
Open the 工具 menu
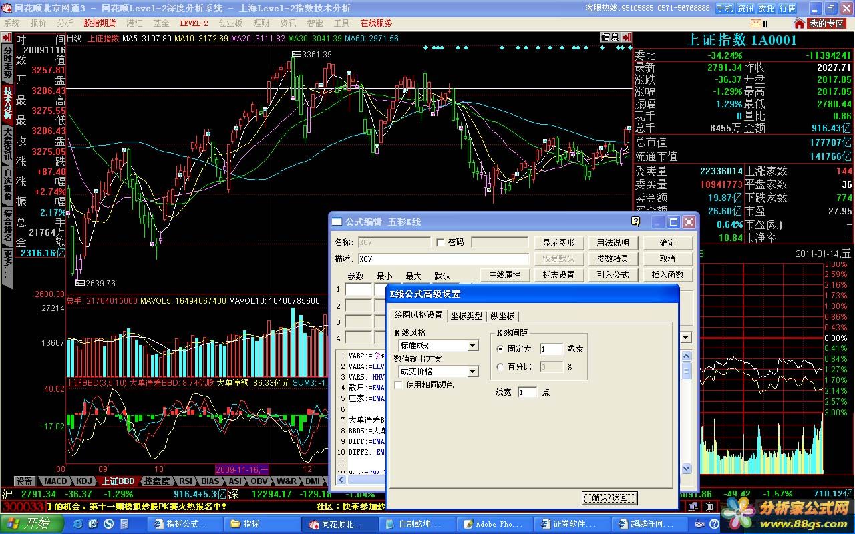tap(341, 23)
